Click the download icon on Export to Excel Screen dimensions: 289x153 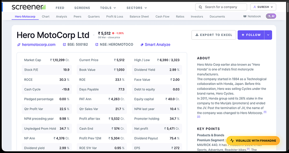[x=197, y=35]
